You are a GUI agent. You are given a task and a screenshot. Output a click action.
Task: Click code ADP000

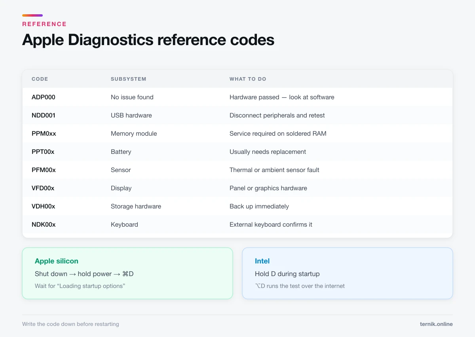(x=43, y=97)
